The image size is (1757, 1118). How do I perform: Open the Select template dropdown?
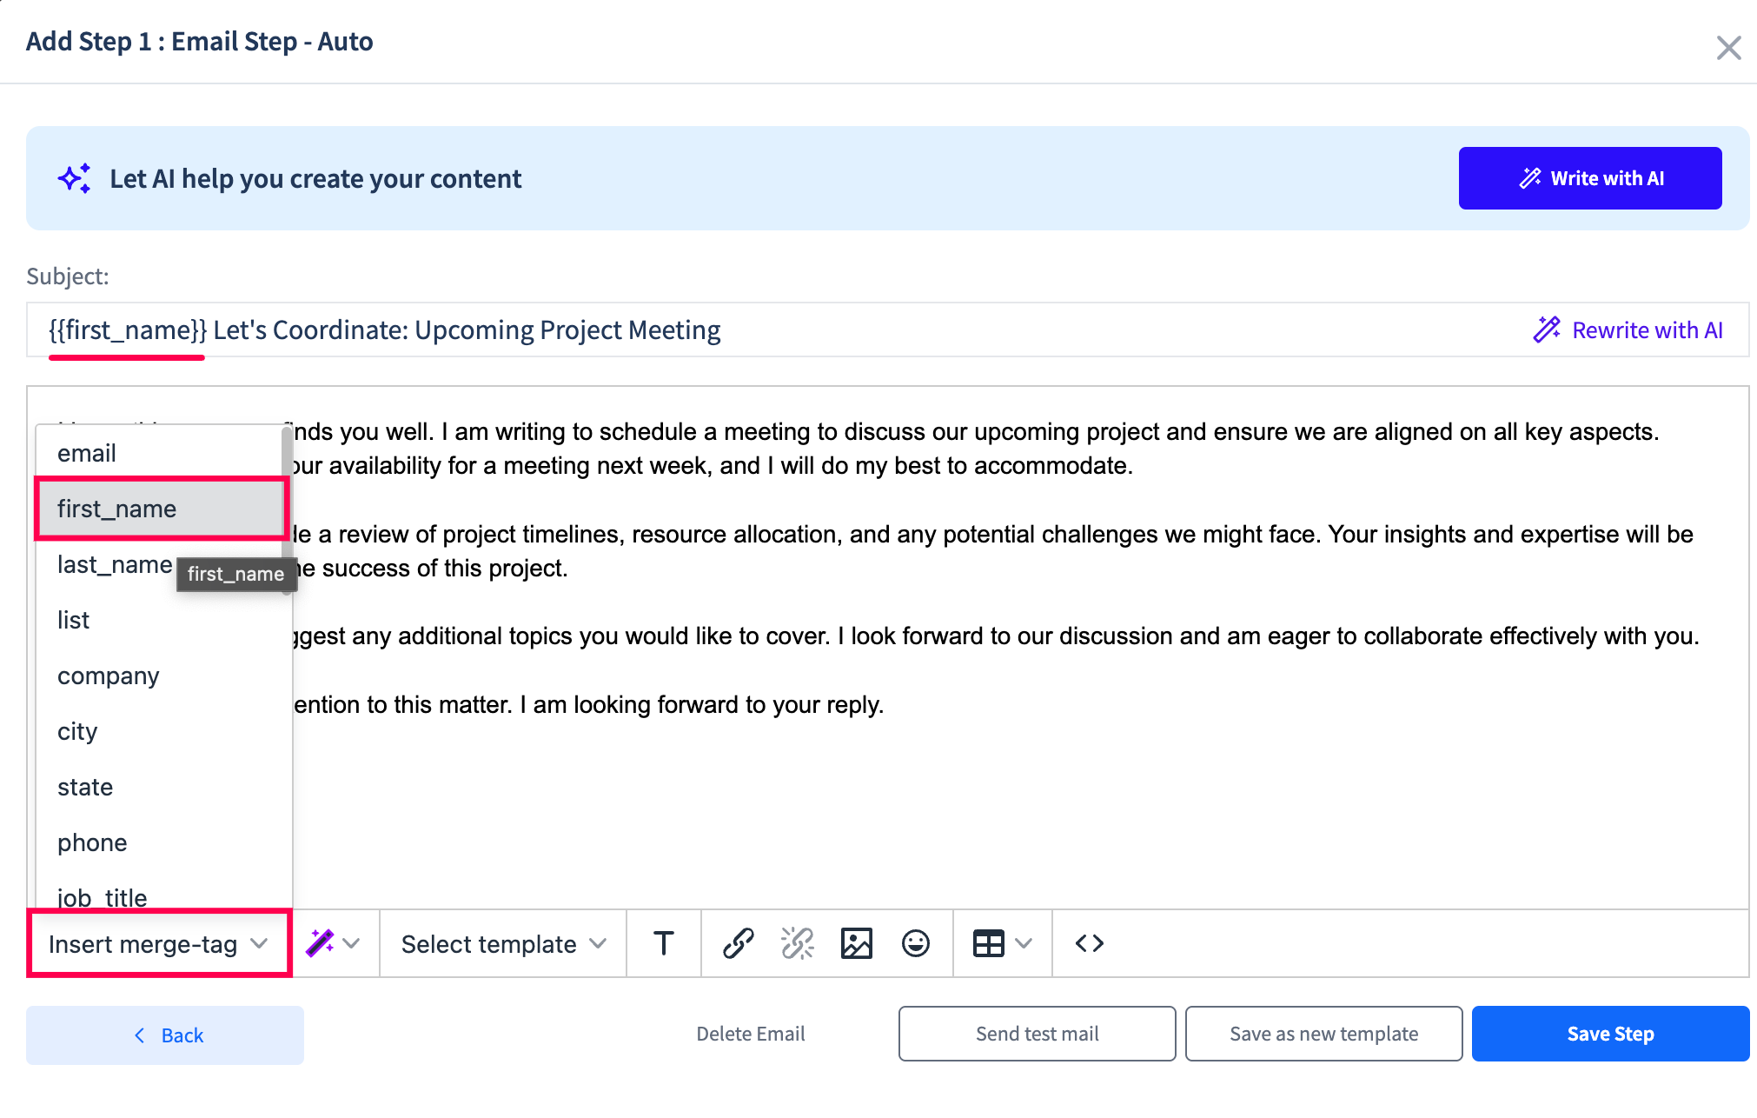point(503,944)
